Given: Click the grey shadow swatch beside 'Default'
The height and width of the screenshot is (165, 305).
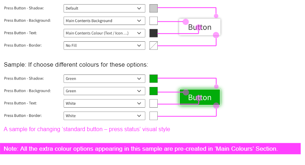Looking at the screenshot, I should [x=153, y=8].
